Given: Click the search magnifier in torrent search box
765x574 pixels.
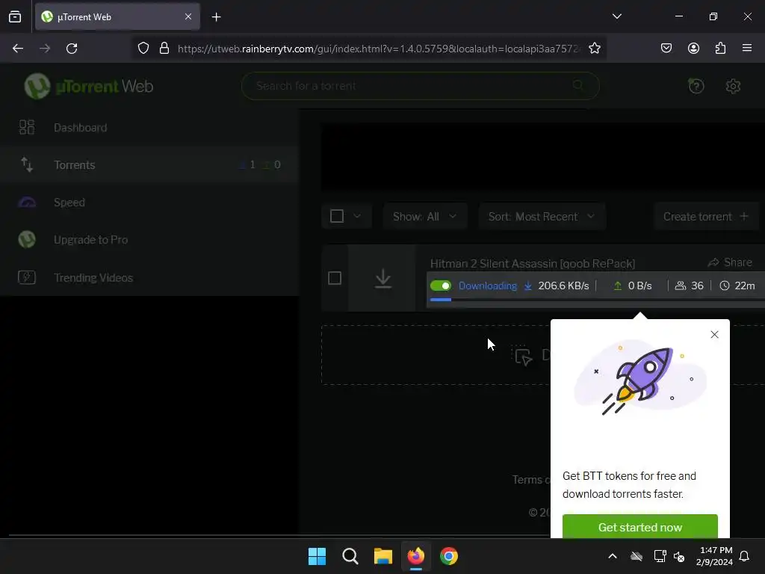Looking at the screenshot, I should tap(578, 85).
